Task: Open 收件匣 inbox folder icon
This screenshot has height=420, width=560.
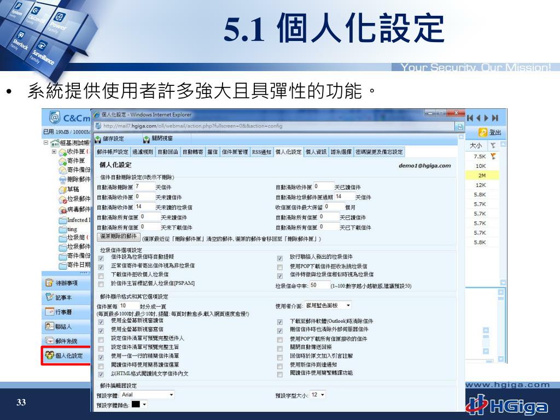Action: point(62,153)
